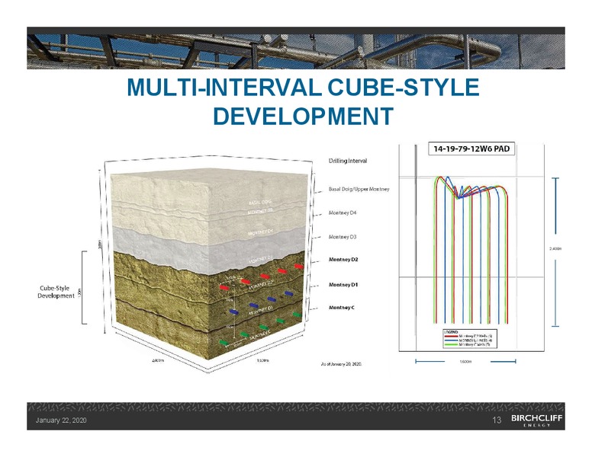Image resolution: width=592 pixels, height=457 pixels.
Task: Click the bold "Montney D2" interval label
Action: click(x=343, y=260)
